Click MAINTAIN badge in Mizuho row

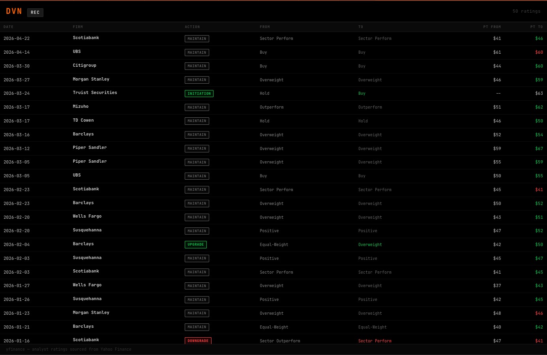click(x=197, y=107)
